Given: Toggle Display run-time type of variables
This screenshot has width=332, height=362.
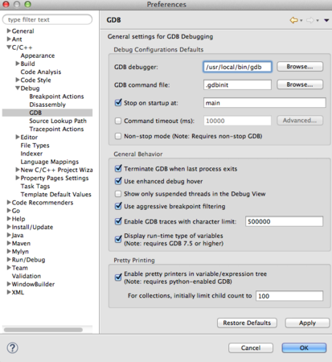Looking at the screenshot, I should (x=118, y=239).
